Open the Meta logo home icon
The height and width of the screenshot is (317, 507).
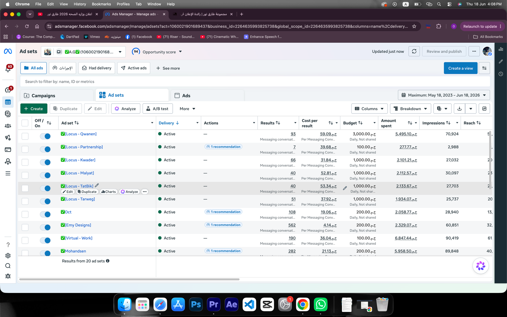tap(8, 51)
